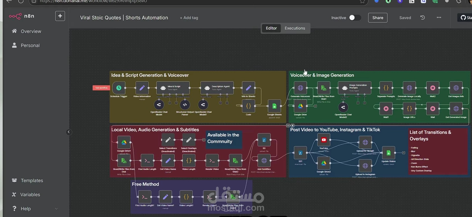The width and height of the screenshot is (472, 217).
Task: Open the Upload to Instagram node
Action: [x=365, y=166]
